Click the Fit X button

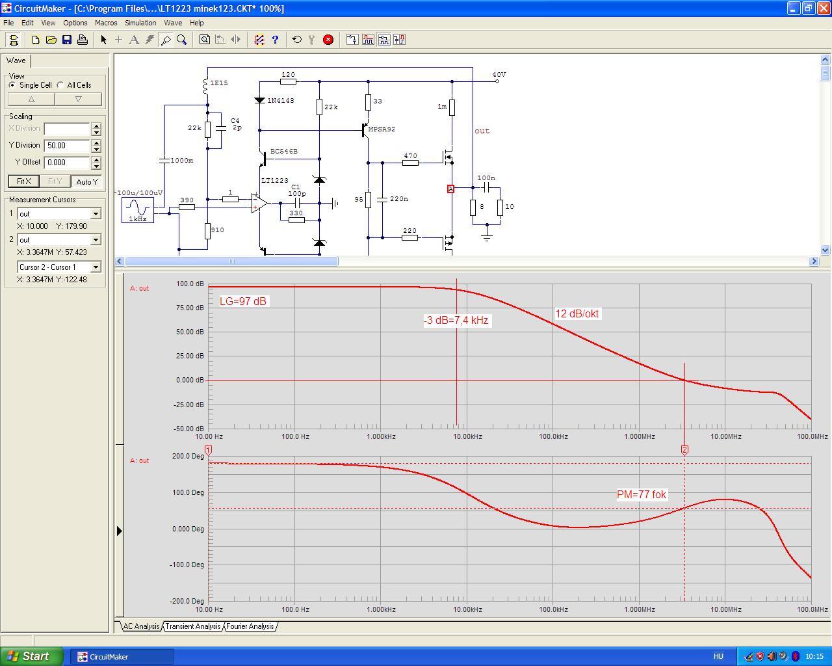(x=24, y=181)
